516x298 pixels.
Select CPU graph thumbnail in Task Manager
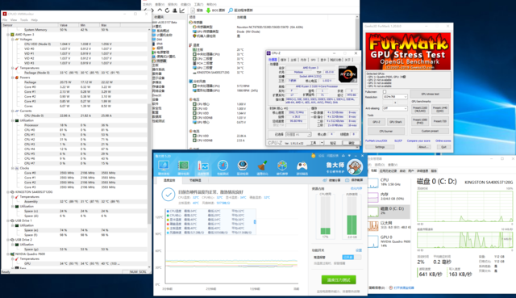pyautogui.click(x=372, y=183)
